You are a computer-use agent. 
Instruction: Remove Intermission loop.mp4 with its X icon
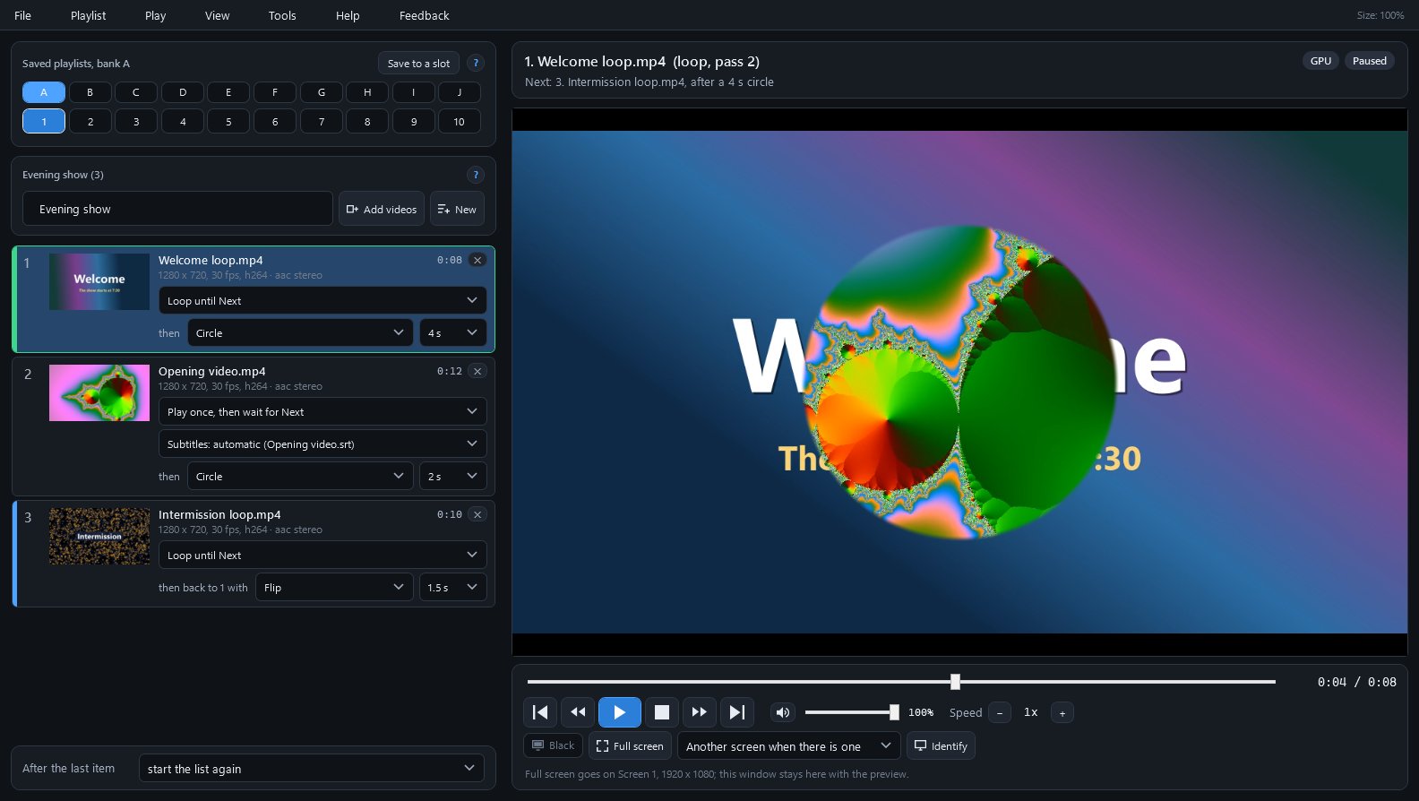(x=477, y=514)
